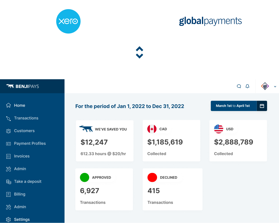Open Invoices from the sidebar
This screenshot has height=223, width=279.
(22, 156)
